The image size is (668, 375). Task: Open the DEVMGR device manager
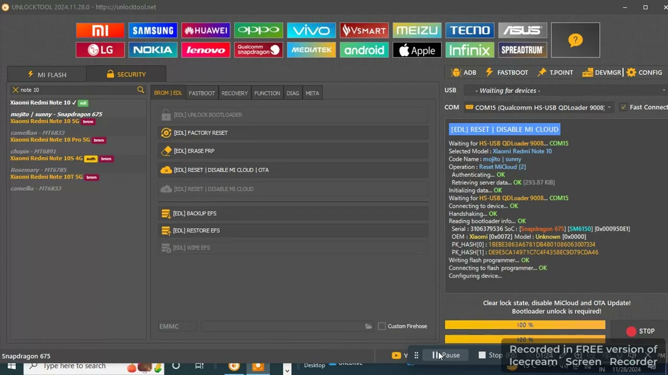pyautogui.click(x=601, y=72)
